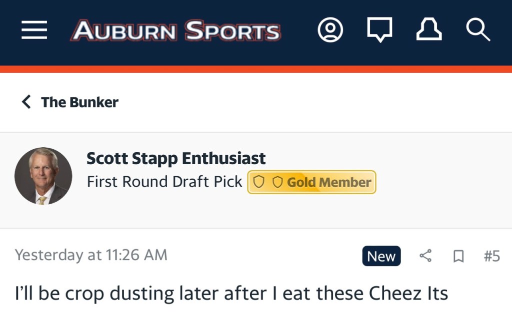The width and height of the screenshot is (512, 313).
Task: Click the back chevron arrow
Action: pyautogui.click(x=26, y=102)
